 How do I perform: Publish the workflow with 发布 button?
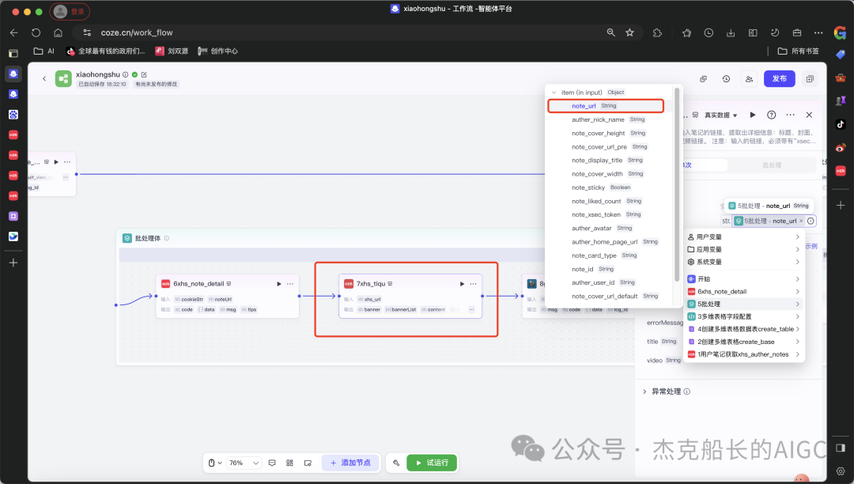pos(780,79)
